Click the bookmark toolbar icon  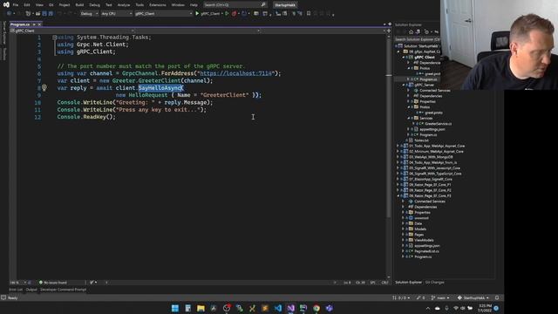point(309,14)
